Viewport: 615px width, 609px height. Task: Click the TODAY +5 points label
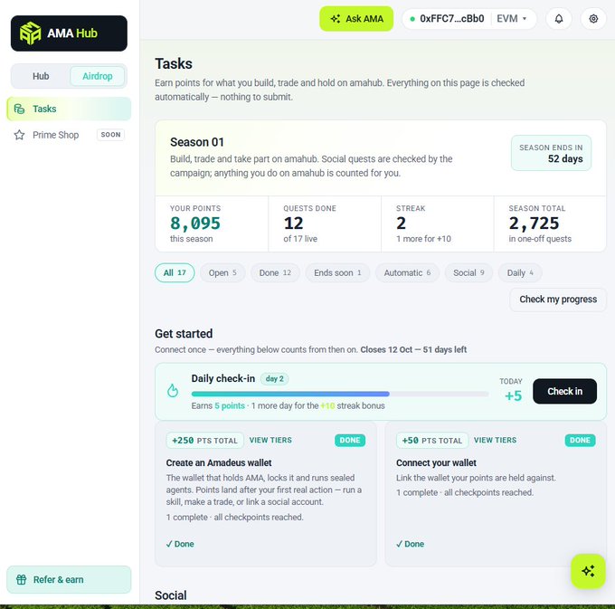coord(512,390)
